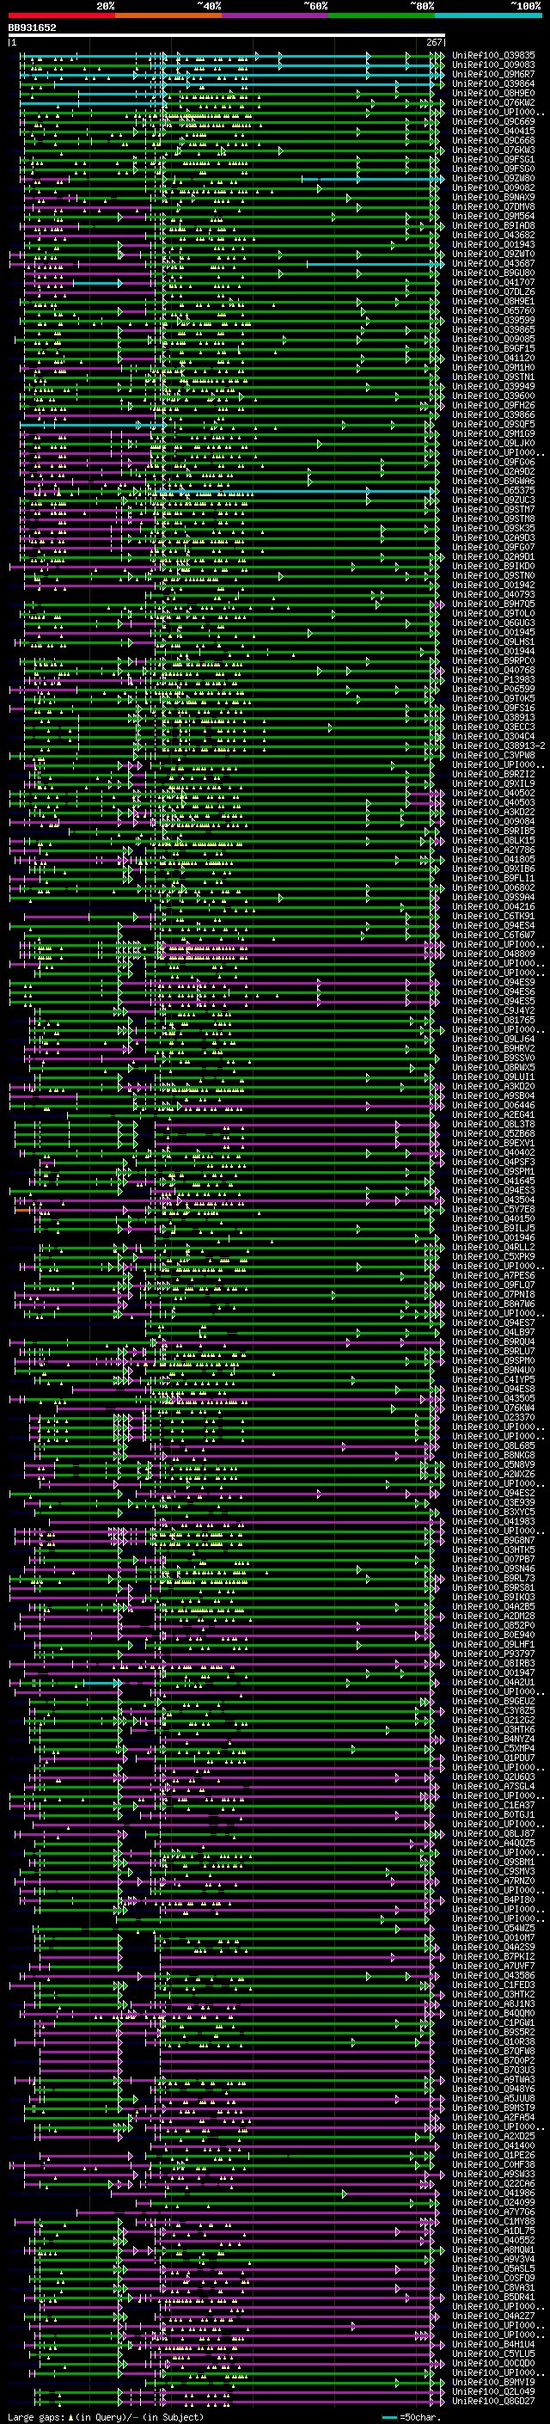The height and width of the screenshot is (2424, 550).
Task: Open hit UniRef100_Q76KW3
Action: (x=493, y=150)
